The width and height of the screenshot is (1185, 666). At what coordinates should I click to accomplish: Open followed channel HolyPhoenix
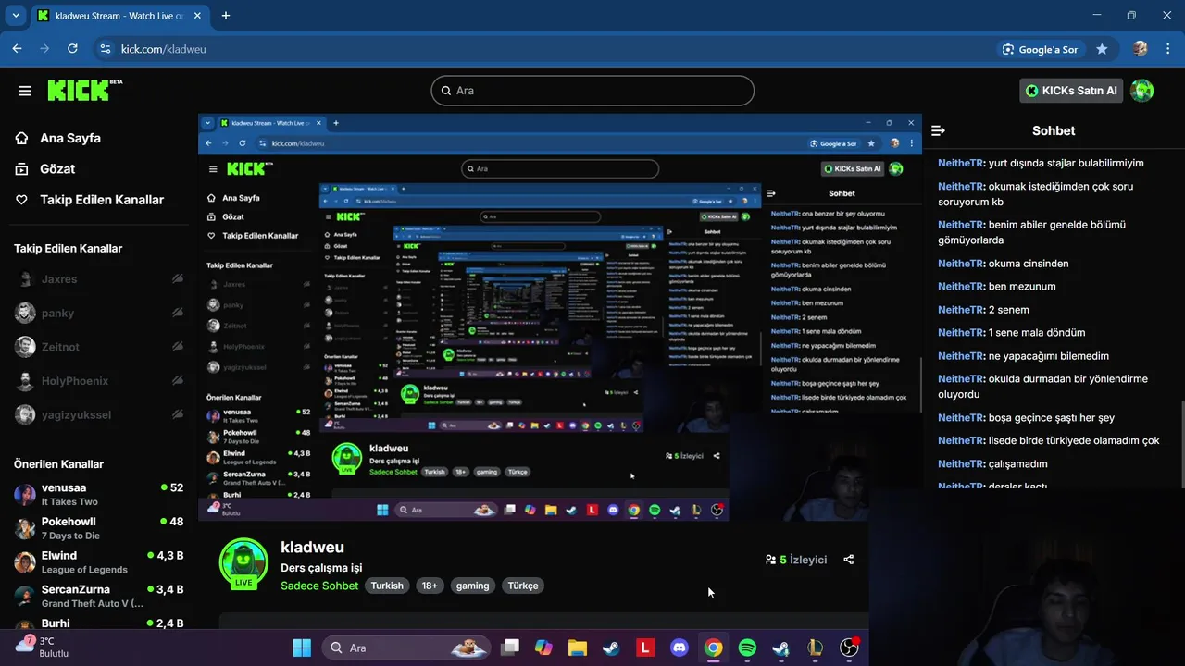(98, 381)
